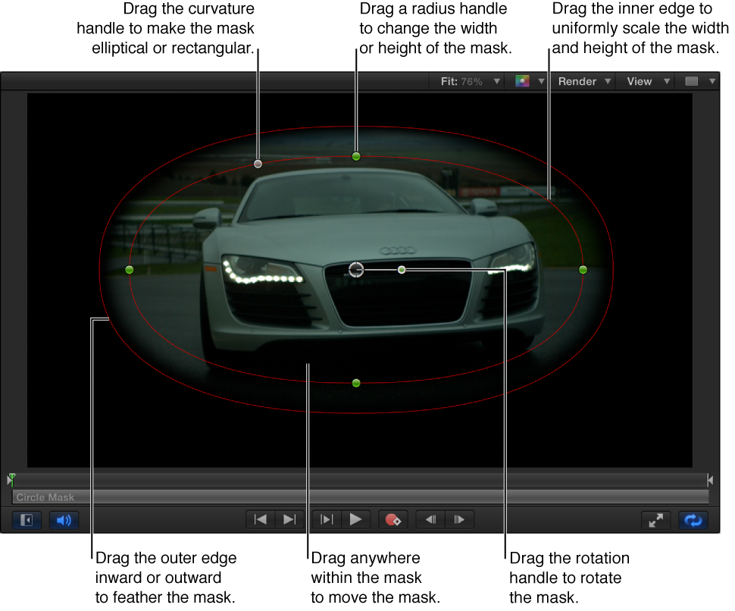This screenshot has width=735, height=611.
Task: Toggle the curvature handle above the mask
Action: pos(258,163)
